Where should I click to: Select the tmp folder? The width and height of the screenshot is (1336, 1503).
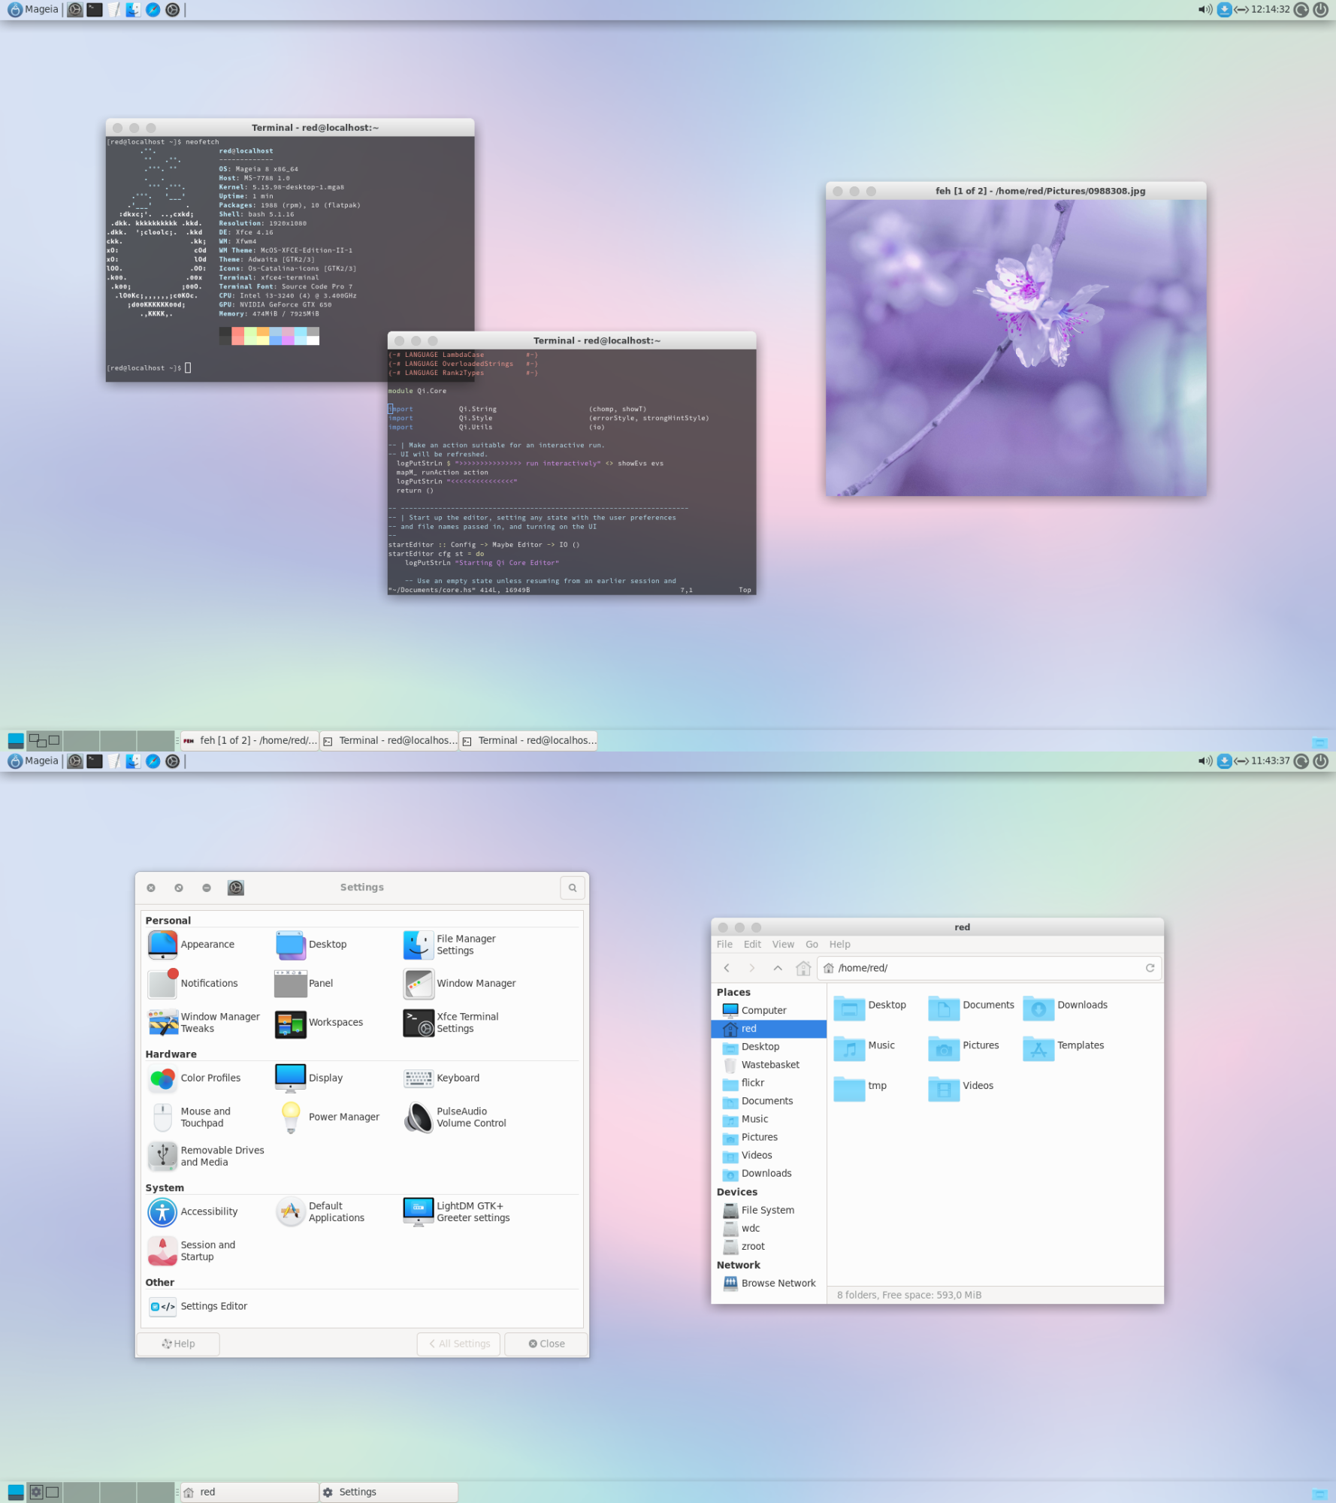(861, 1087)
